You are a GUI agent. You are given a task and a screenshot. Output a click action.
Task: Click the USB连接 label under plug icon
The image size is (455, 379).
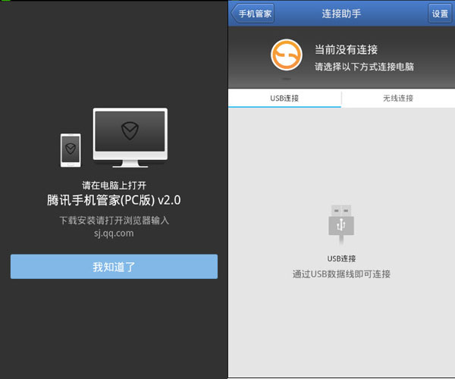341,258
